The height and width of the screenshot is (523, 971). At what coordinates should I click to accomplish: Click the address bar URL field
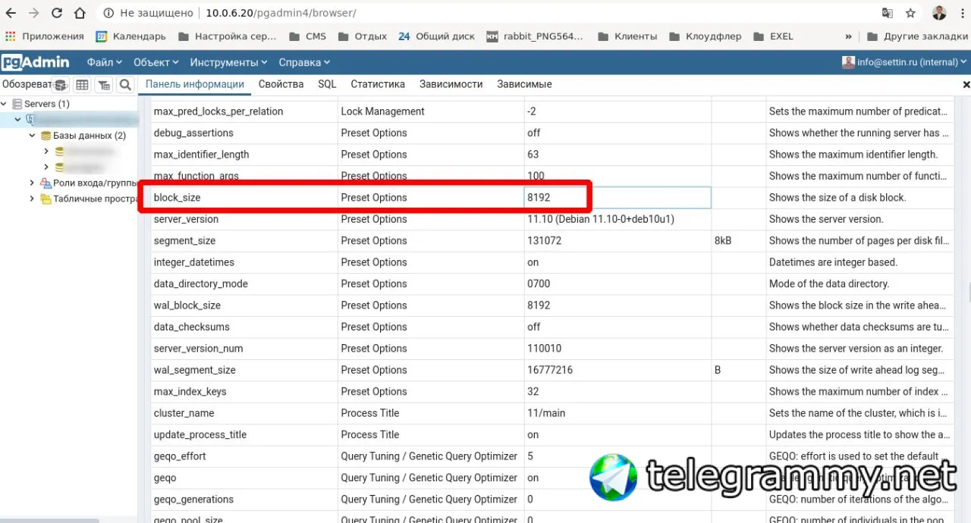pos(485,14)
